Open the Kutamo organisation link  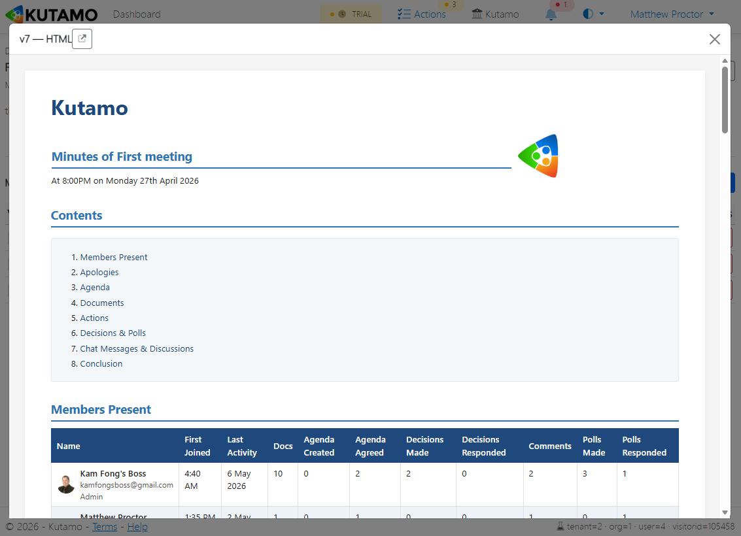click(x=495, y=14)
